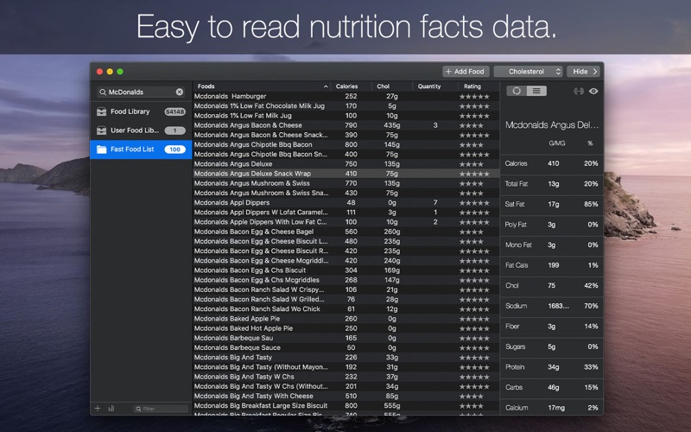Select Mcdonalds Appl Dippers row
The image size is (691, 432).
point(346,203)
